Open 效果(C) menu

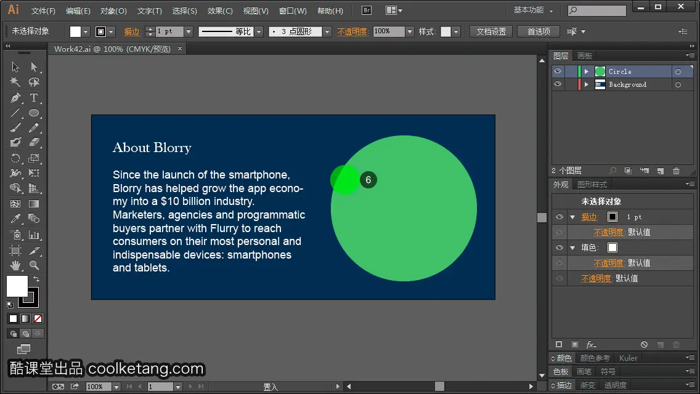[220, 10]
